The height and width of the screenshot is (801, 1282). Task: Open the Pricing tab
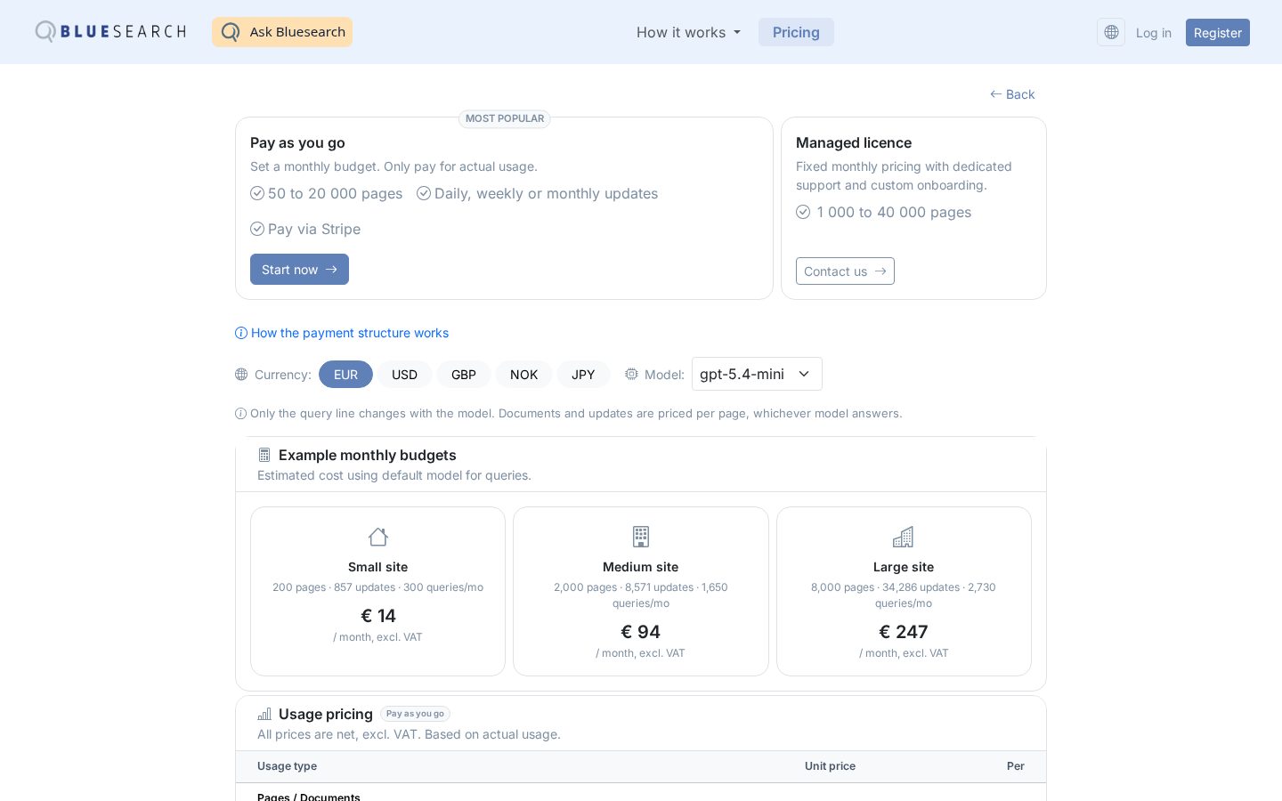(x=796, y=32)
